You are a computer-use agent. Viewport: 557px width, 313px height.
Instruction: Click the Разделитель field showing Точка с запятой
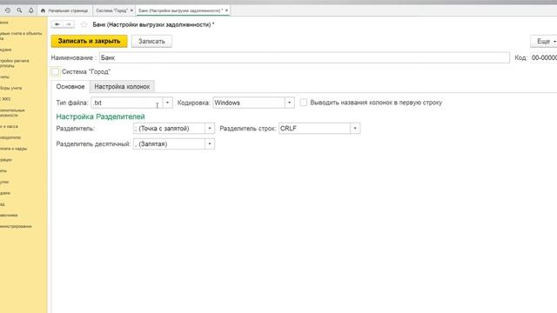169,129
